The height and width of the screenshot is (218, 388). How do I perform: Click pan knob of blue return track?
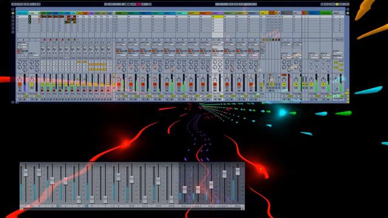click(311, 79)
